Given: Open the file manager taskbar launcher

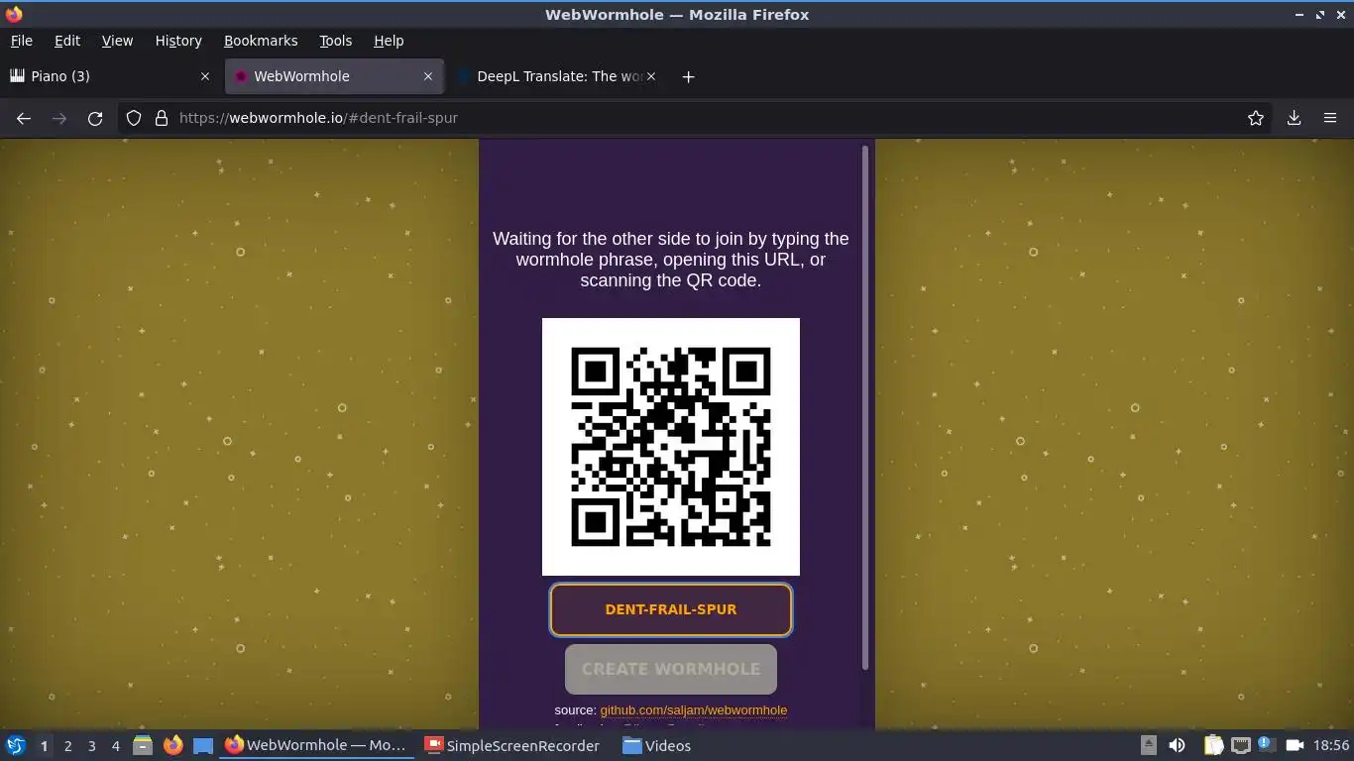Looking at the screenshot, I should tap(143, 745).
